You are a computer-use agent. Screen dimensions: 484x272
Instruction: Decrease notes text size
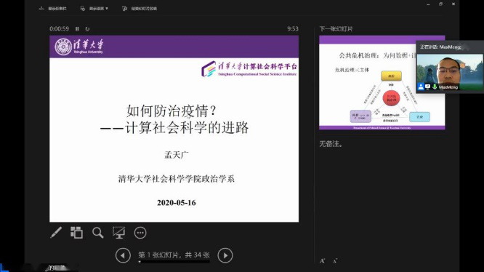click(335, 261)
